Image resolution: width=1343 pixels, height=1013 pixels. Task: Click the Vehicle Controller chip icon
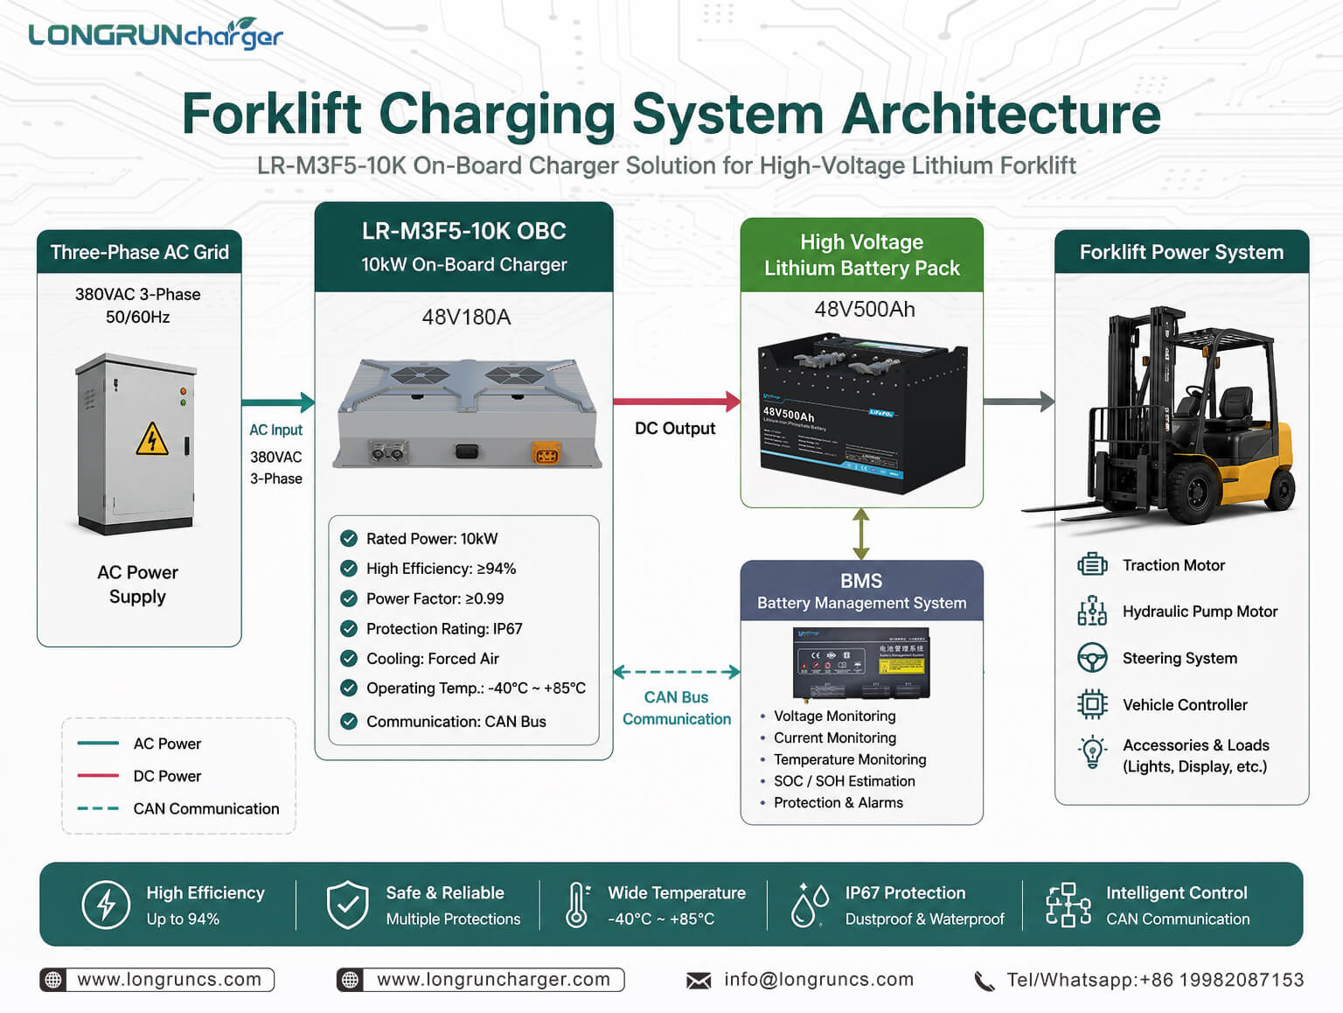[1092, 704]
